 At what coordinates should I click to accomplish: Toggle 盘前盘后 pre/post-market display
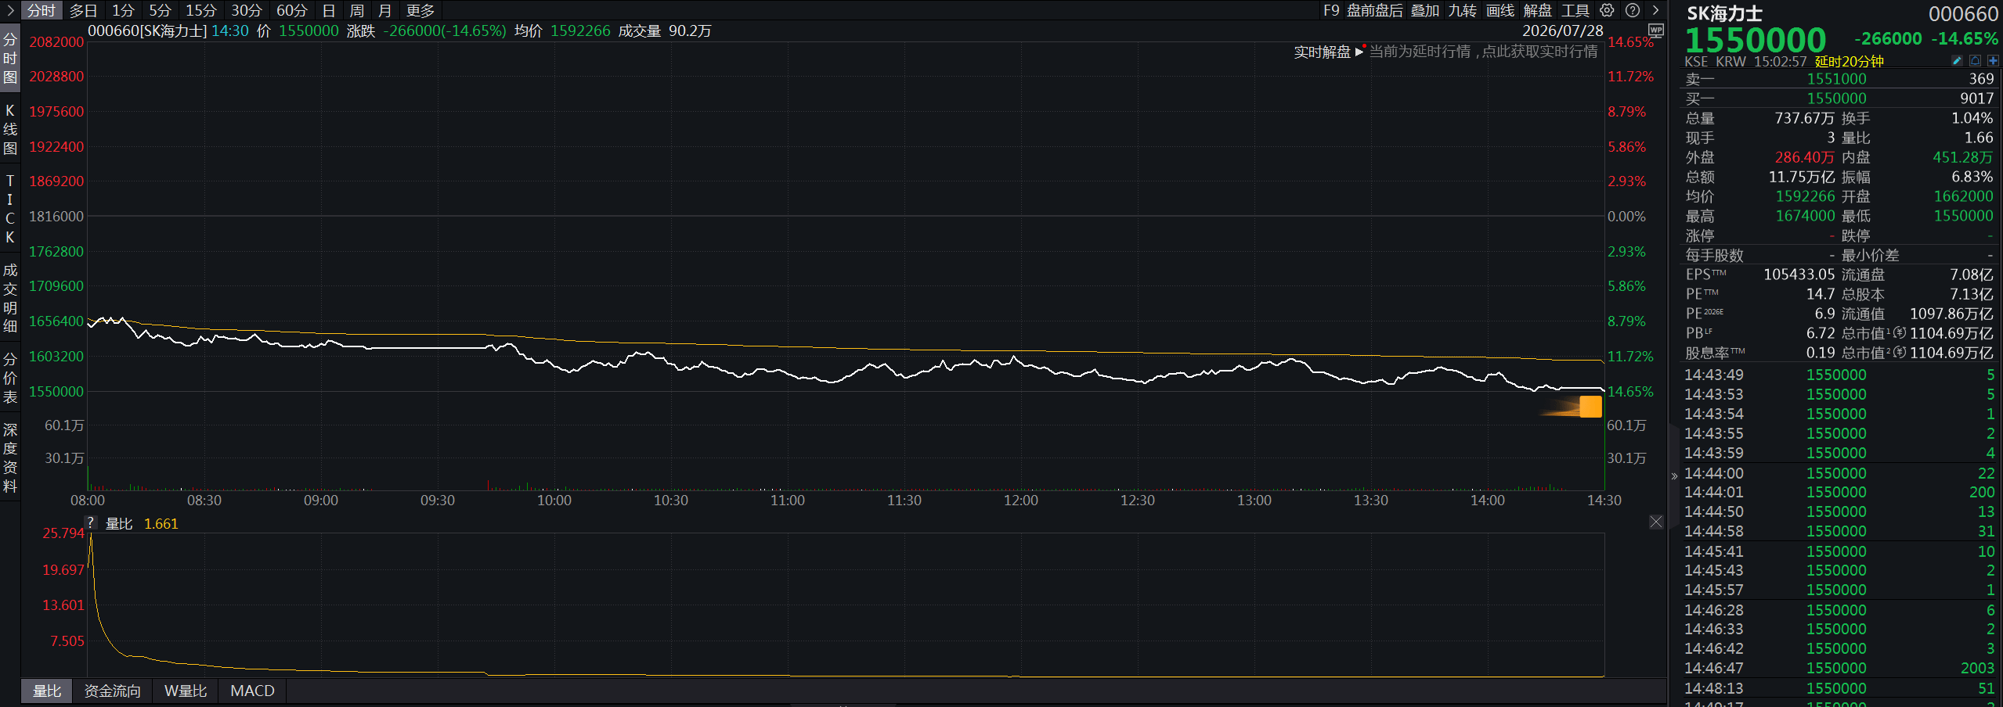1375,10
